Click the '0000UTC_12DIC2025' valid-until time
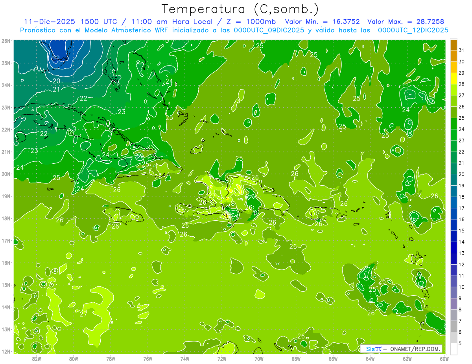 click(413, 30)
